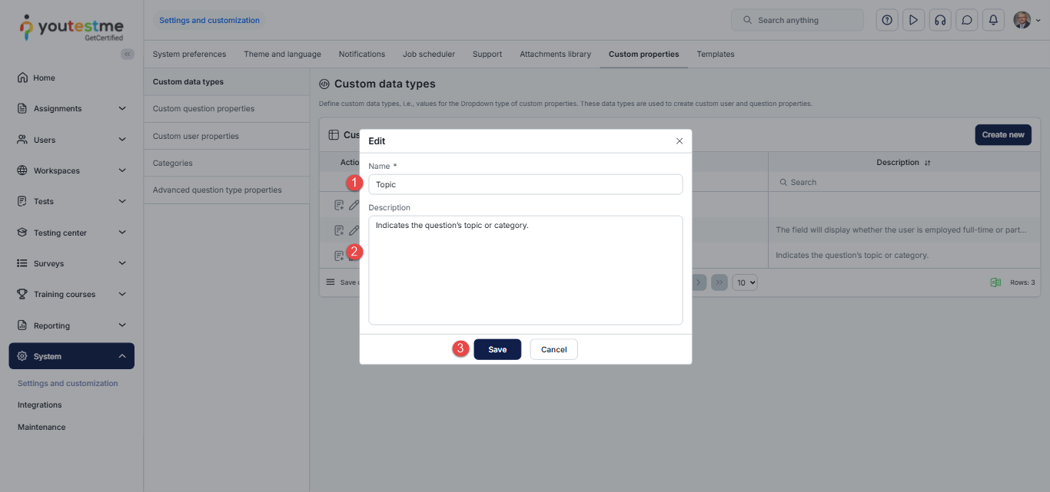1050x492 pixels.
Task: Open the headset support icon
Action: pos(940,20)
